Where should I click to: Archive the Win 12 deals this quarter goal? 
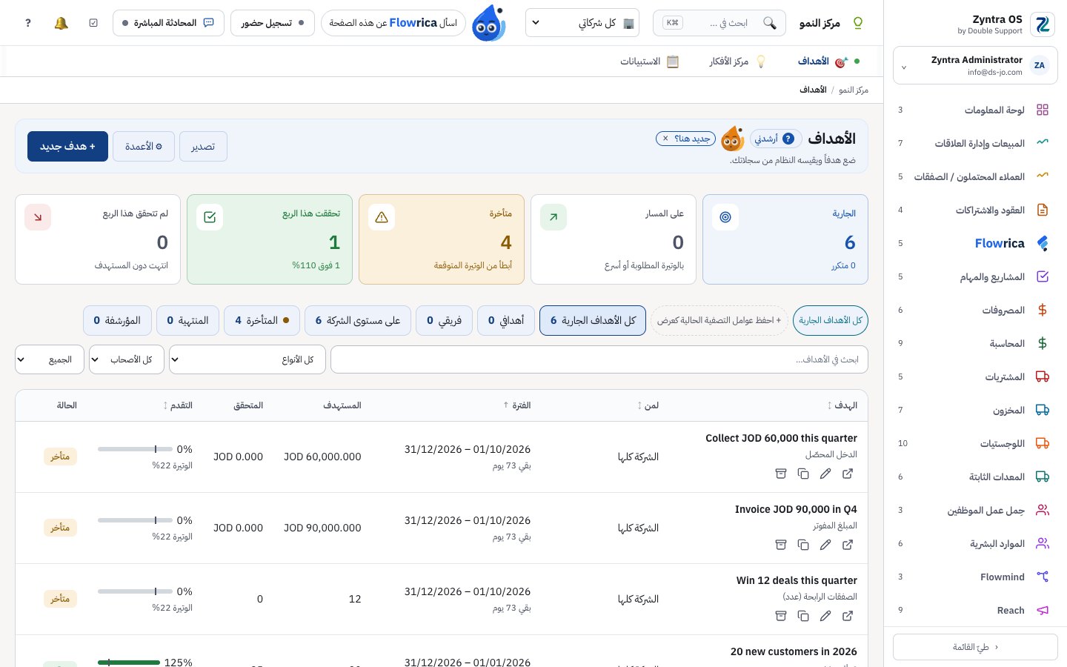(x=781, y=616)
